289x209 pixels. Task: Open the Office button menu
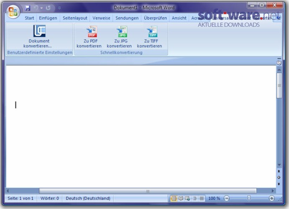point(13,12)
